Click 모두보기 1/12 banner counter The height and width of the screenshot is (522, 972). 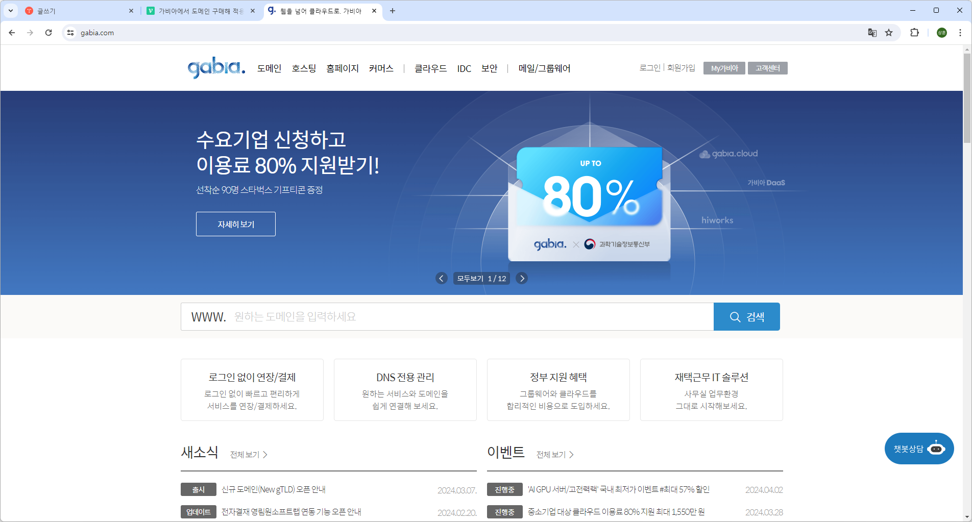tap(481, 278)
